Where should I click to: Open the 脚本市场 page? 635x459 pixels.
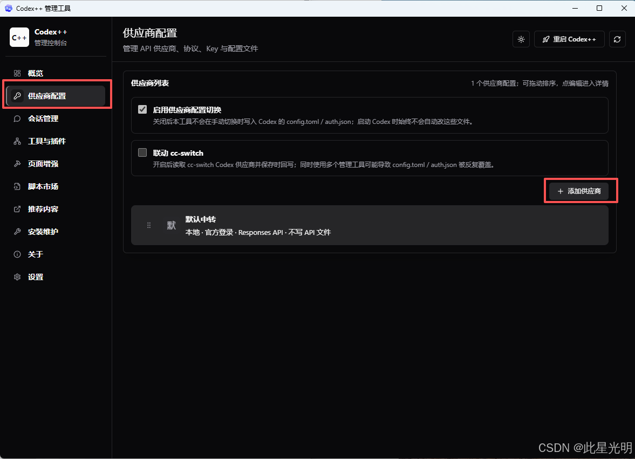(x=56, y=186)
